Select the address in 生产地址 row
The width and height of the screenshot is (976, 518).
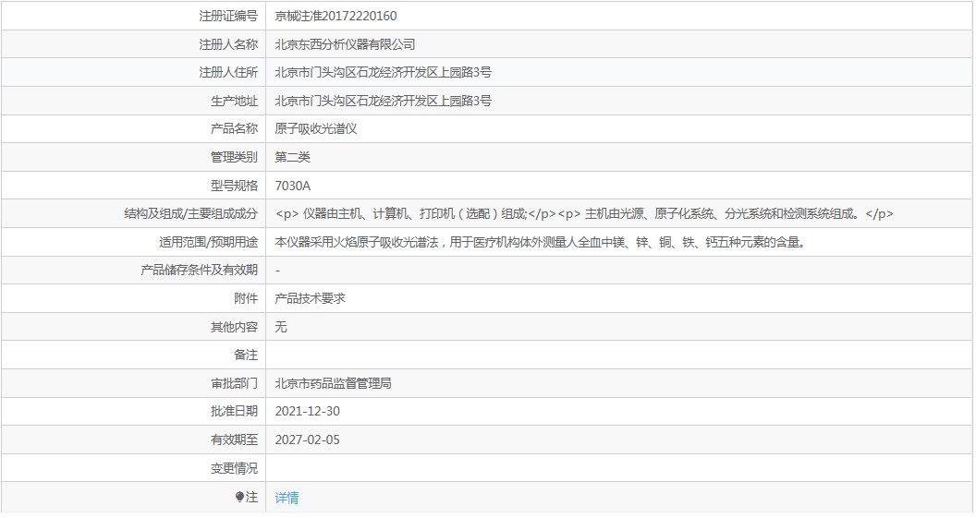tap(383, 101)
